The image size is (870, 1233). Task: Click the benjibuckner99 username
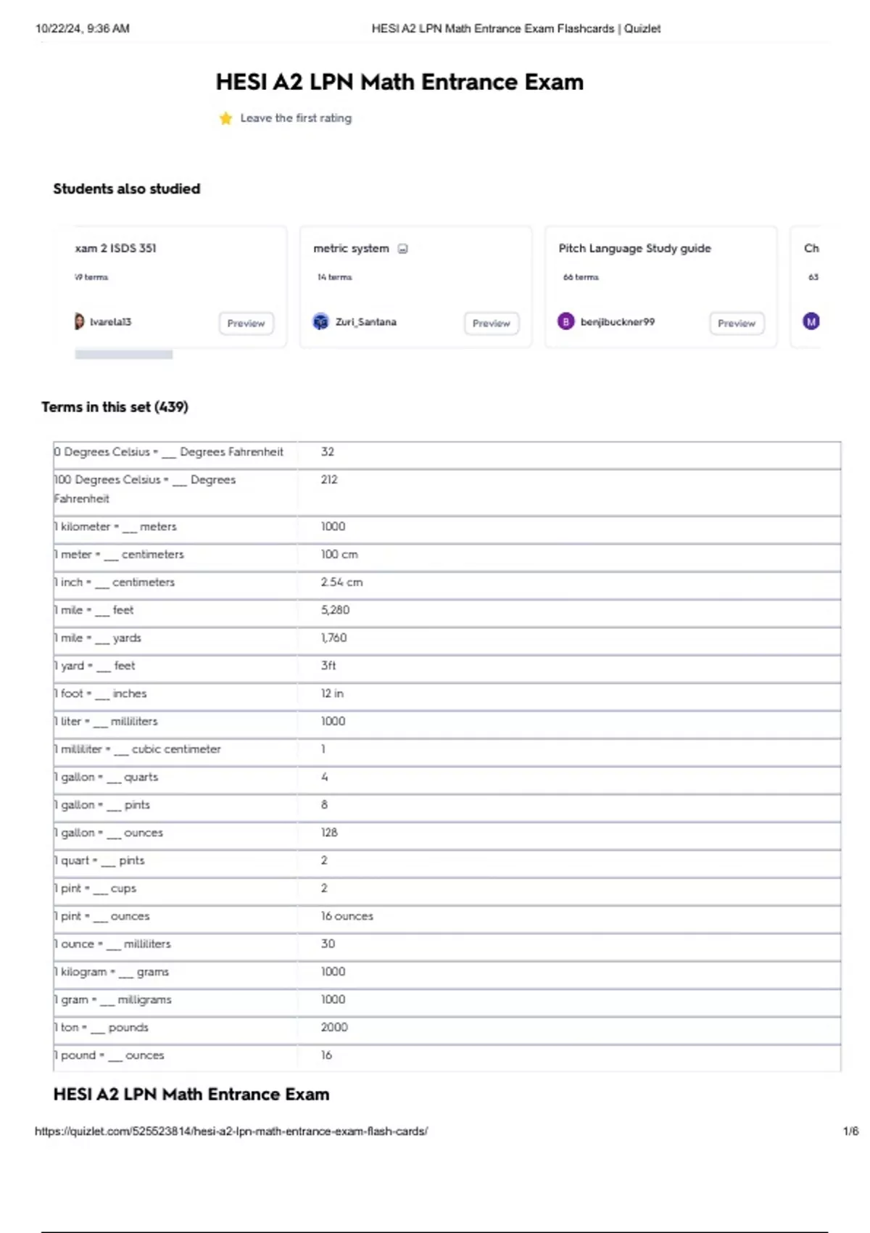pos(617,322)
